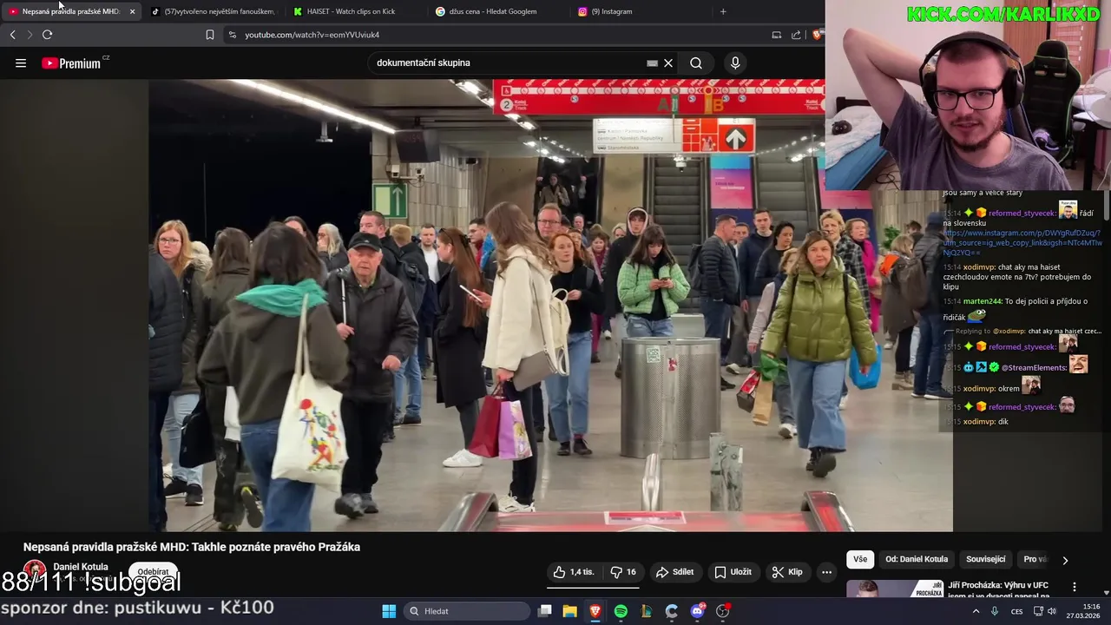
Task: Open picture-in-picture icon in address bar
Action: pyautogui.click(x=777, y=35)
